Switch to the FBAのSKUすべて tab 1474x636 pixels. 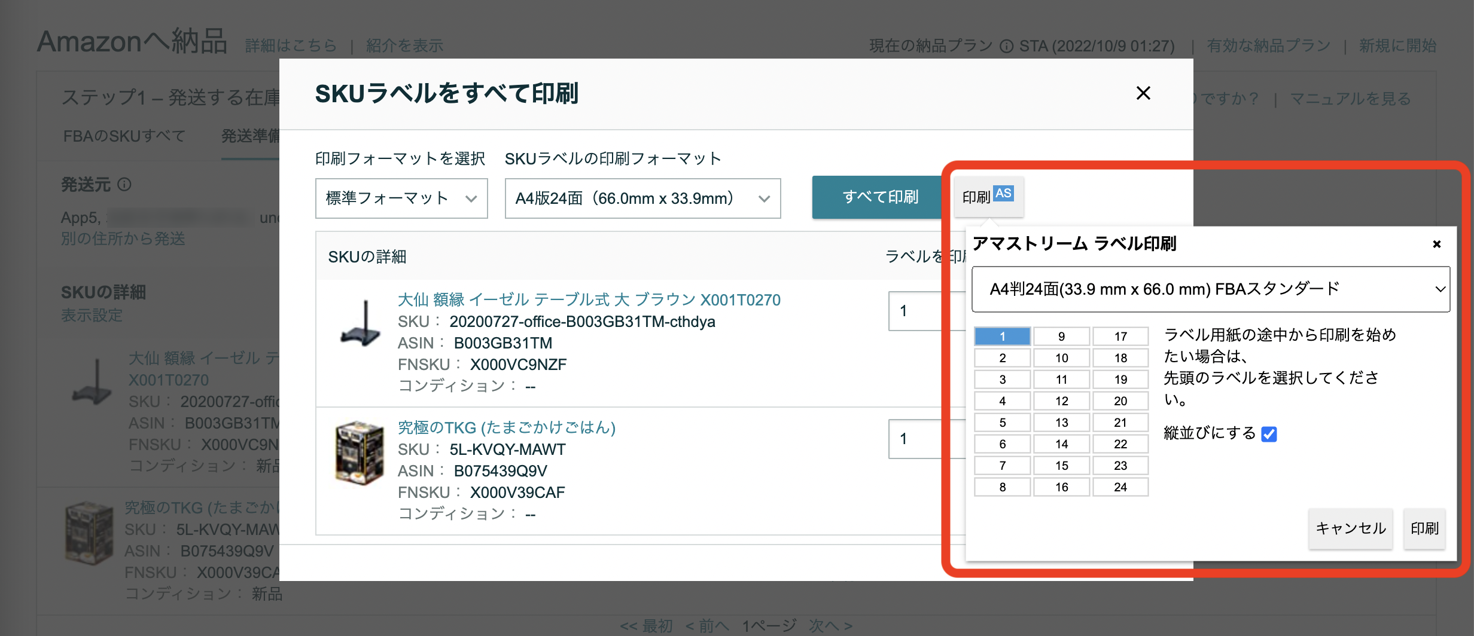[x=124, y=136]
